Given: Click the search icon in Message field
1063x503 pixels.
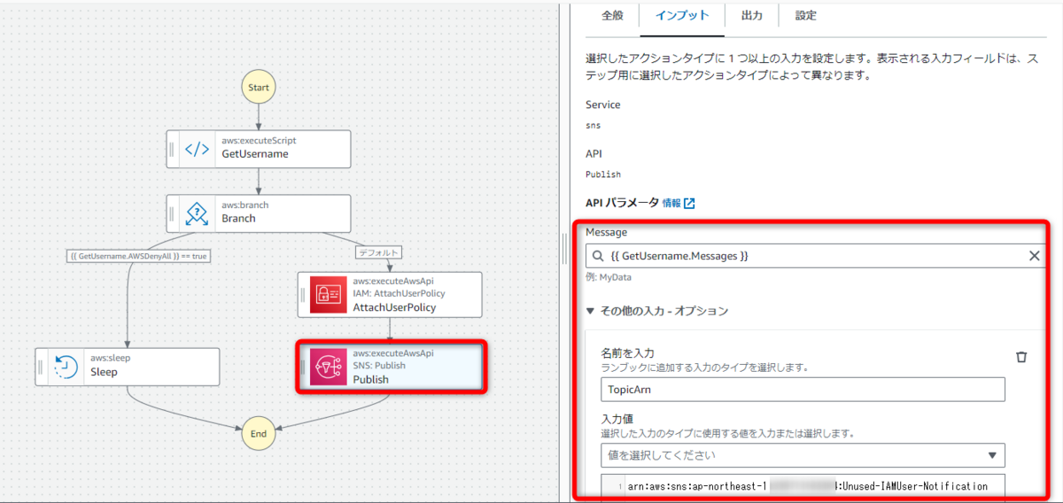Looking at the screenshot, I should pyautogui.click(x=599, y=256).
